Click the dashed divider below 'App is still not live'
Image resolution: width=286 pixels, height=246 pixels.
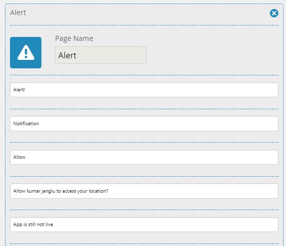[144, 244]
